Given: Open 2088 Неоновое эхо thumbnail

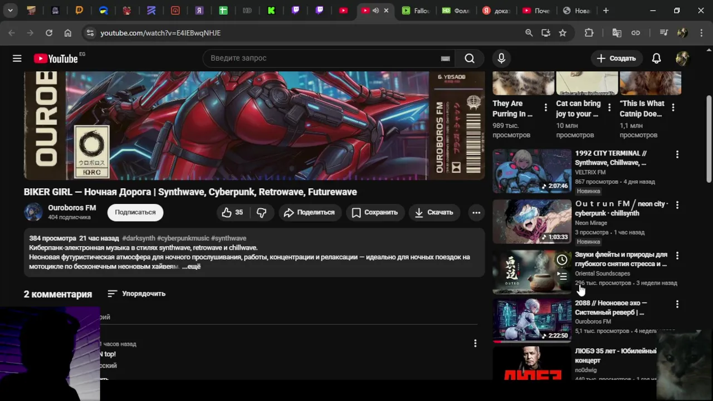Looking at the screenshot, I should pos(532,320).
